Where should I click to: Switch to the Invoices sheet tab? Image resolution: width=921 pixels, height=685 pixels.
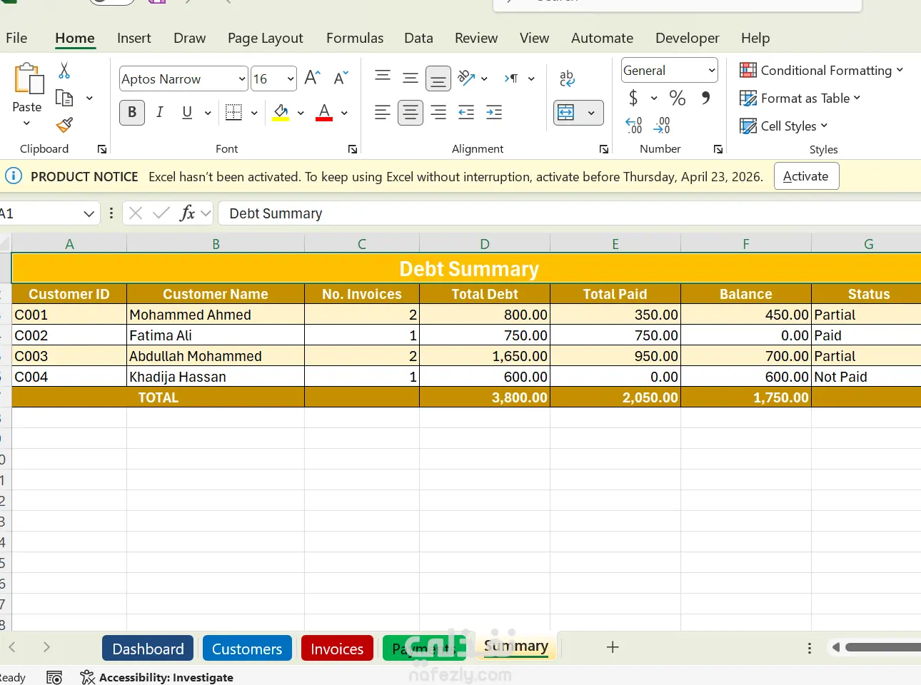coord(337,649)
